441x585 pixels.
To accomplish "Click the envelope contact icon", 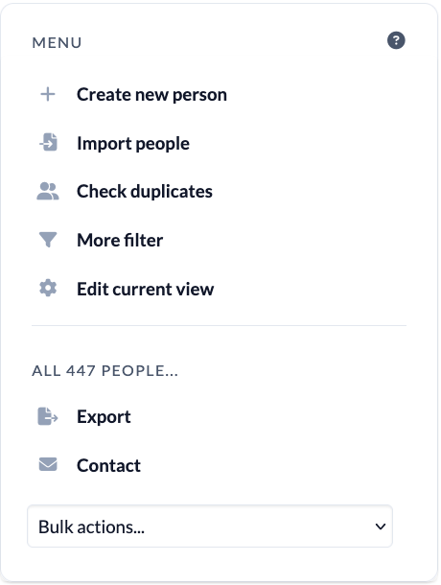I will point(48,464).
